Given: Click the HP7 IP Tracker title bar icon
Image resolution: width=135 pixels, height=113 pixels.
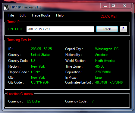Looking at the screenshot, I should pyautogui.click(x=6, y=7).
